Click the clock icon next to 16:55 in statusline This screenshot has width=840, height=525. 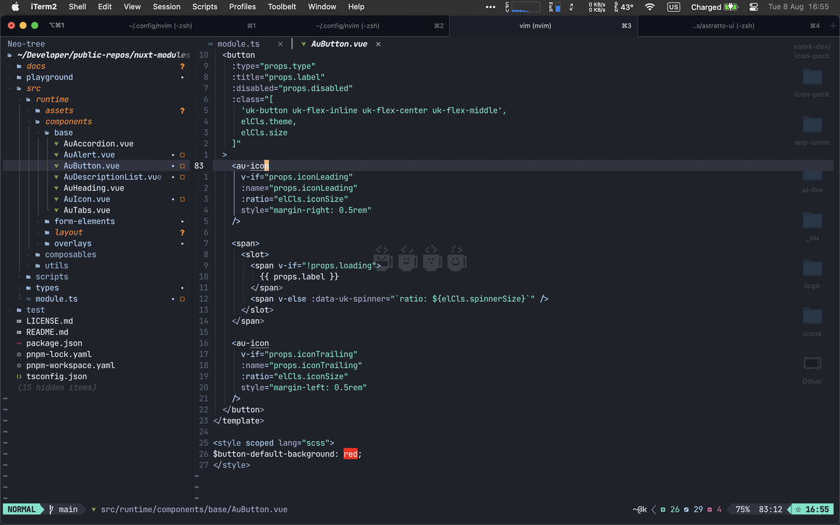[x=799, y=509]
